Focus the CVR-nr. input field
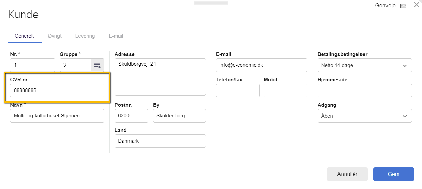Viewport: 422px width, 189px height. point(57,90)
